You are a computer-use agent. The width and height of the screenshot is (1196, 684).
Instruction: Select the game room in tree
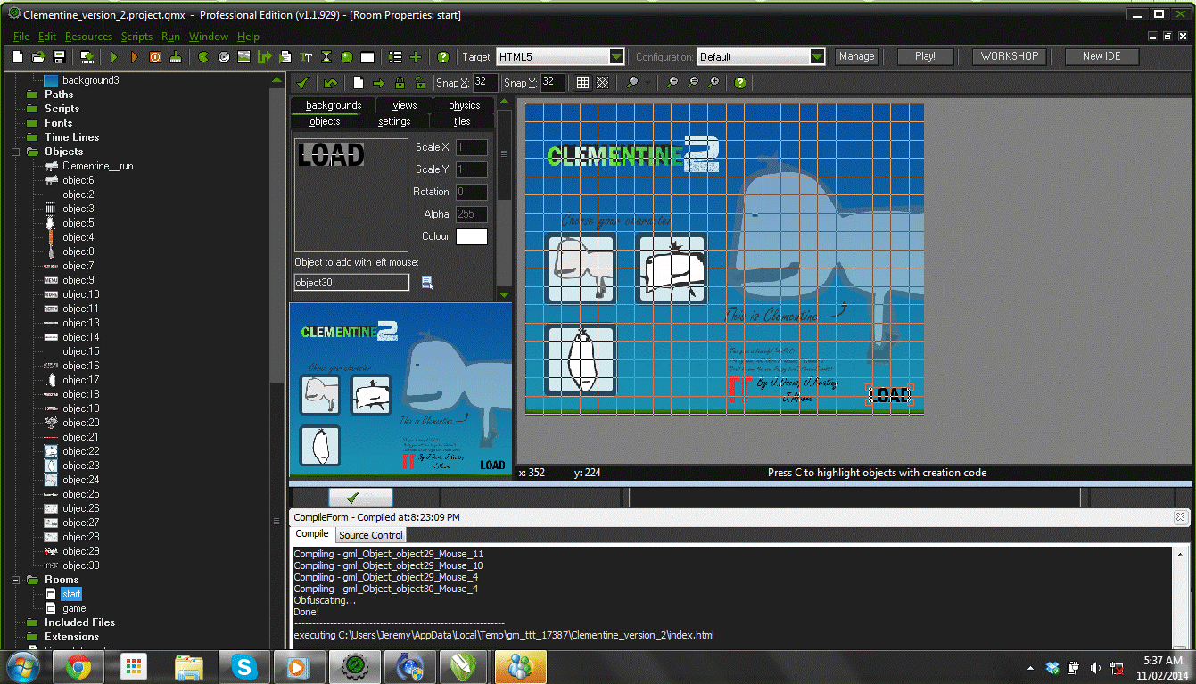[74, 608]
